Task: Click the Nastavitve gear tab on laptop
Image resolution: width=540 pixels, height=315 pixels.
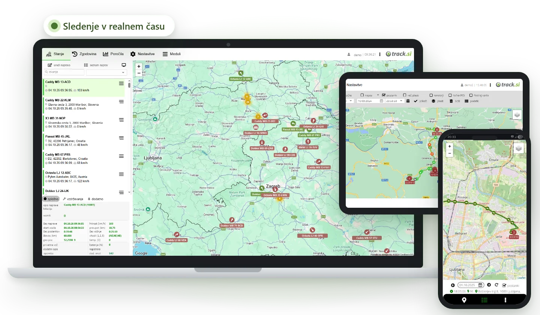Action: (x=142, y=54)
